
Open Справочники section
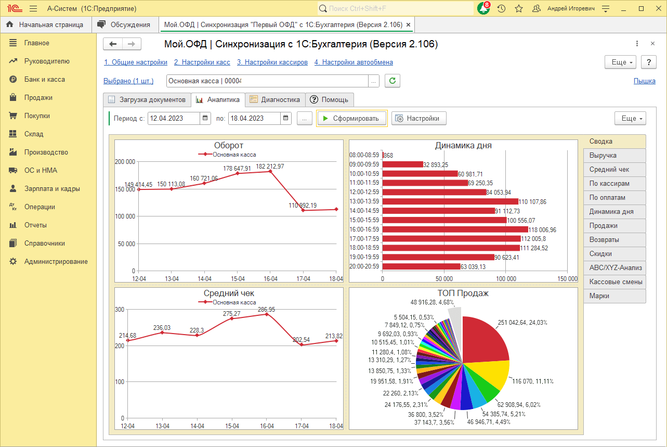(x=48, y=243)
